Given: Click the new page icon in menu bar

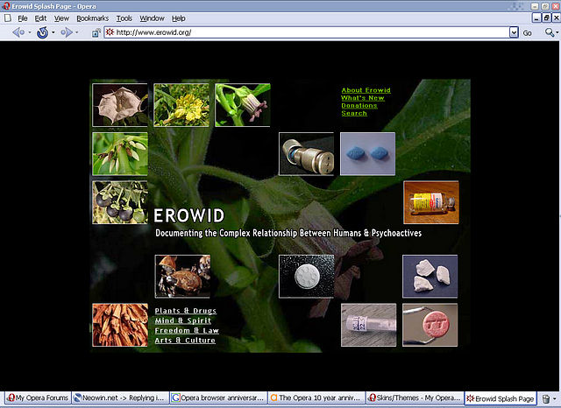Looking at the screenshot, I should pos(8,18).
